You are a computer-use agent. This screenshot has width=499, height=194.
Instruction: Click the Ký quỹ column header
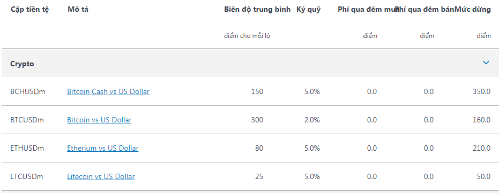point(308,10)
